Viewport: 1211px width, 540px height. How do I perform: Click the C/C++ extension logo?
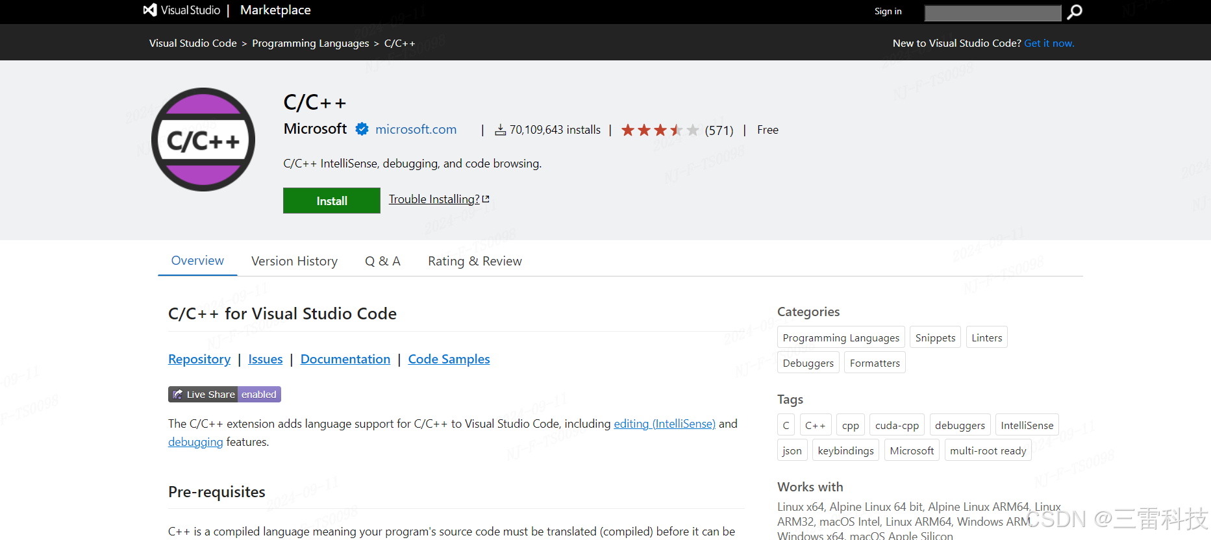(203, 140)
